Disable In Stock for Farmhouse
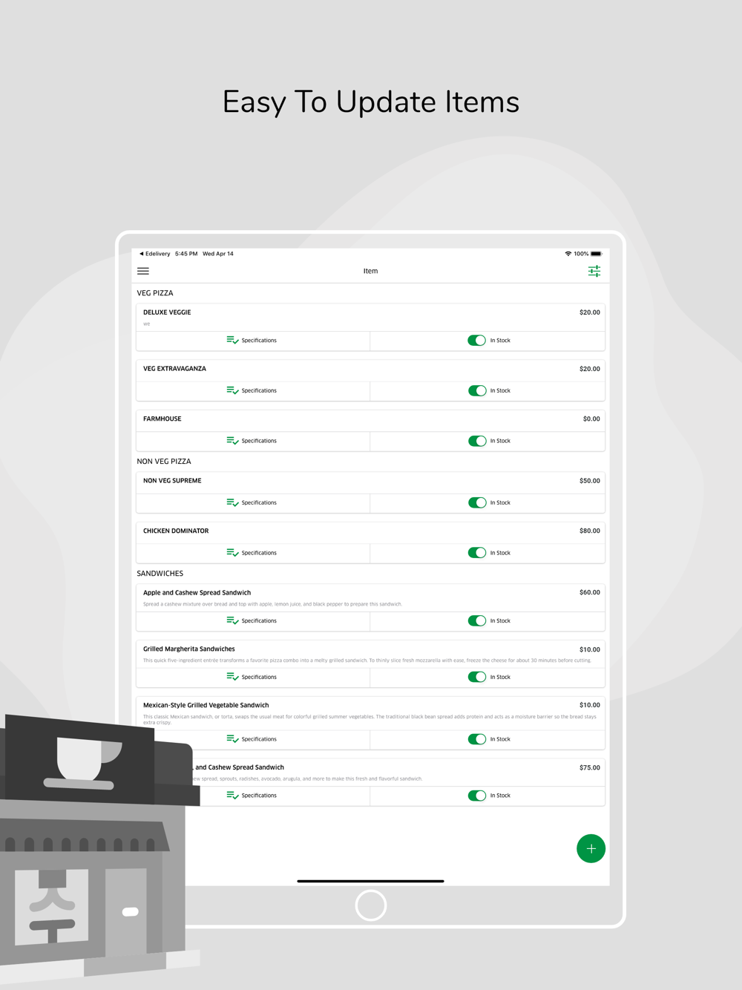Image resolution: width=742 pixels, height=990 pixels. coord(477,441)
